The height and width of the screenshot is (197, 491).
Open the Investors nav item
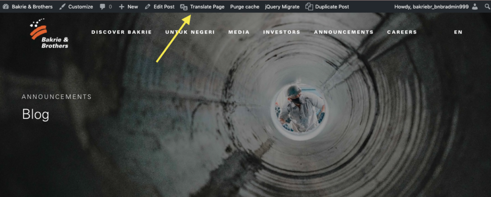(x=281, y=32)
